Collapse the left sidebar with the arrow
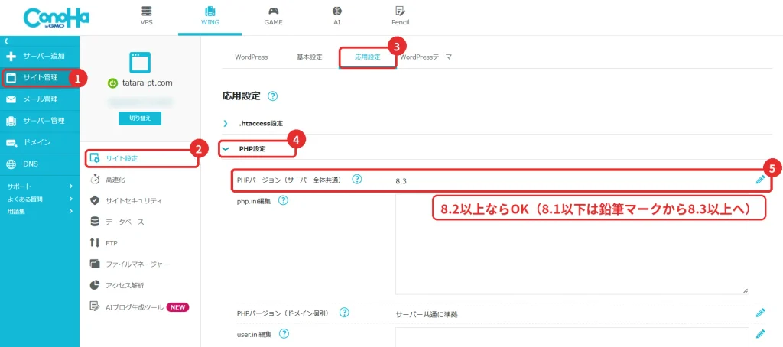783x347 pixels. coord(5,41)
